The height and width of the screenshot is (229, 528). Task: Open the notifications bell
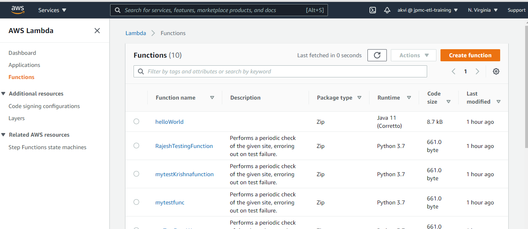[387, 10]
